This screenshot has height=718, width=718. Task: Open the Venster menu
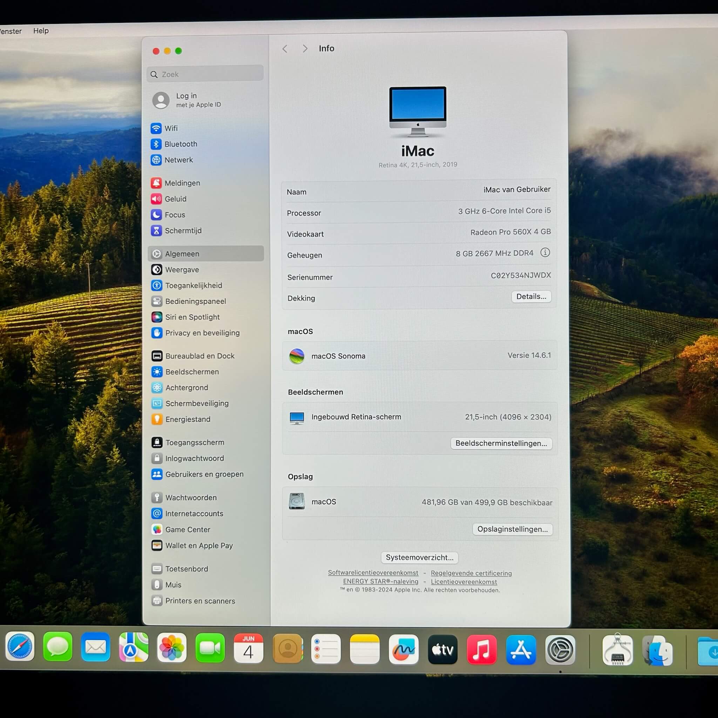(x=11, y=31)
